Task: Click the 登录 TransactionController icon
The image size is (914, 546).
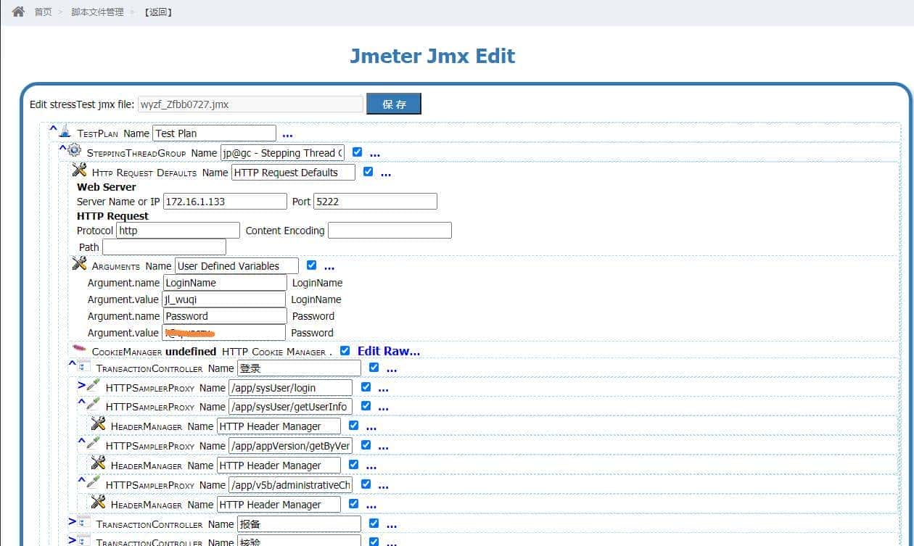Action: [84, 367]
